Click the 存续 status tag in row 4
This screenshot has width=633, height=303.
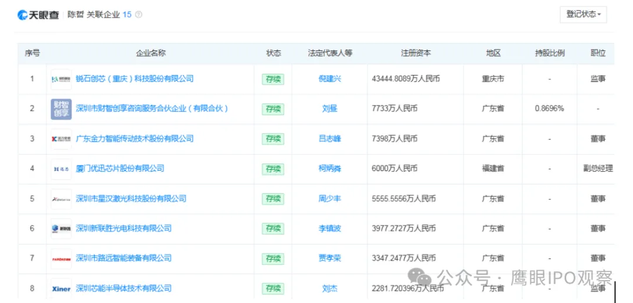273,169
